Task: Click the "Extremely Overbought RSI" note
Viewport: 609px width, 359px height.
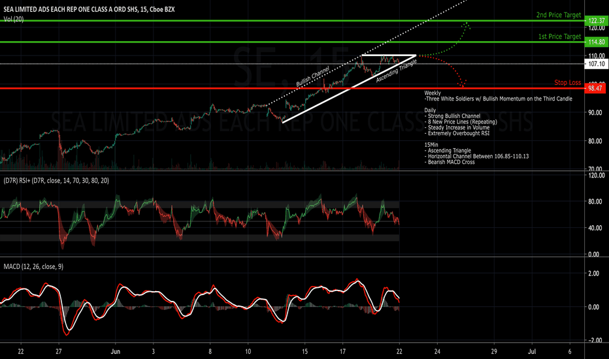Action: click(x=457, y=133)
